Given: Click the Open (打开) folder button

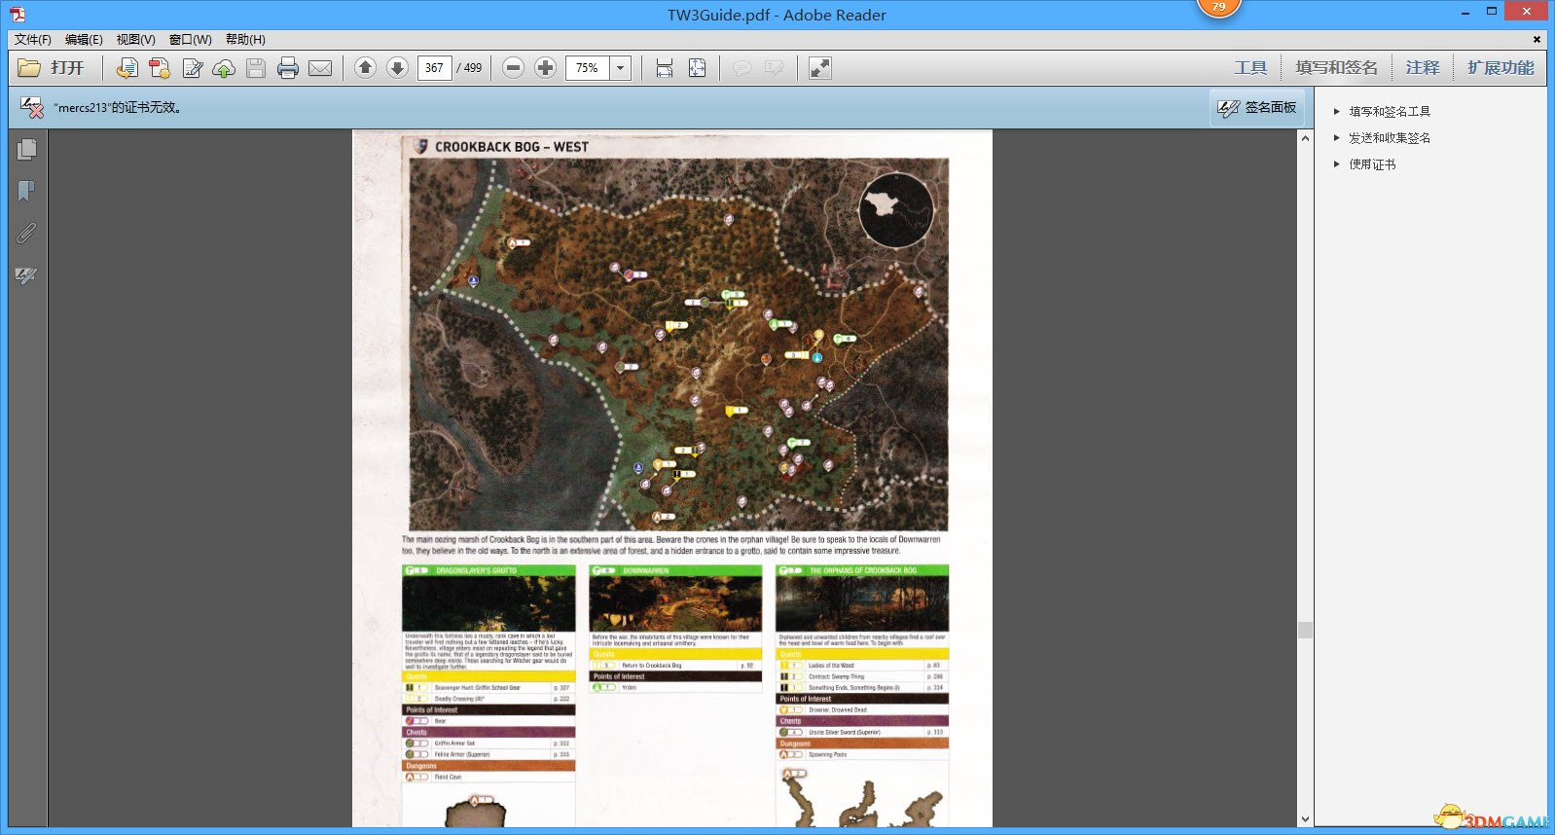Looking at the screenshot, I should pyautogui.click(x=52, y=68).
